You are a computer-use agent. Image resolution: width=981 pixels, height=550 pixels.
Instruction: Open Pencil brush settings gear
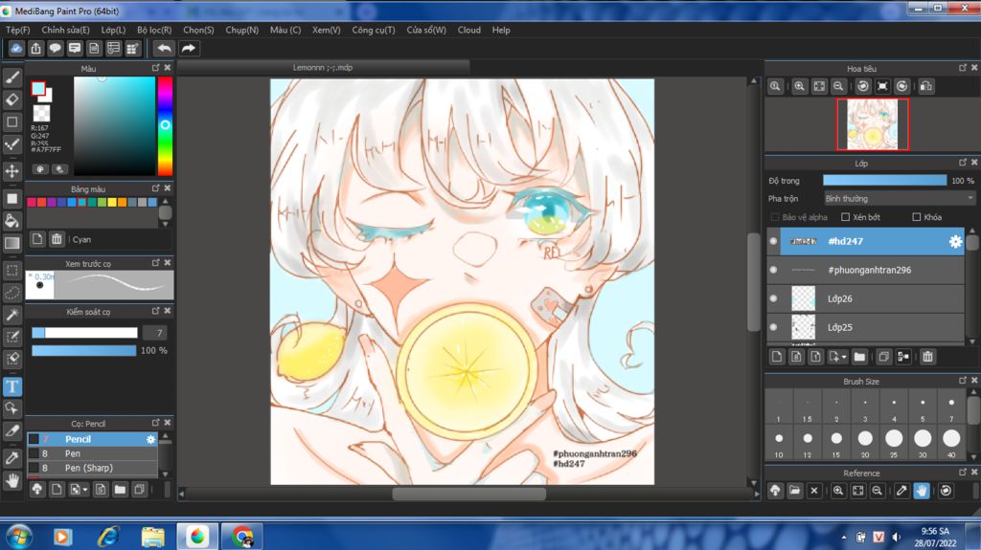click(x=150, y=439)
